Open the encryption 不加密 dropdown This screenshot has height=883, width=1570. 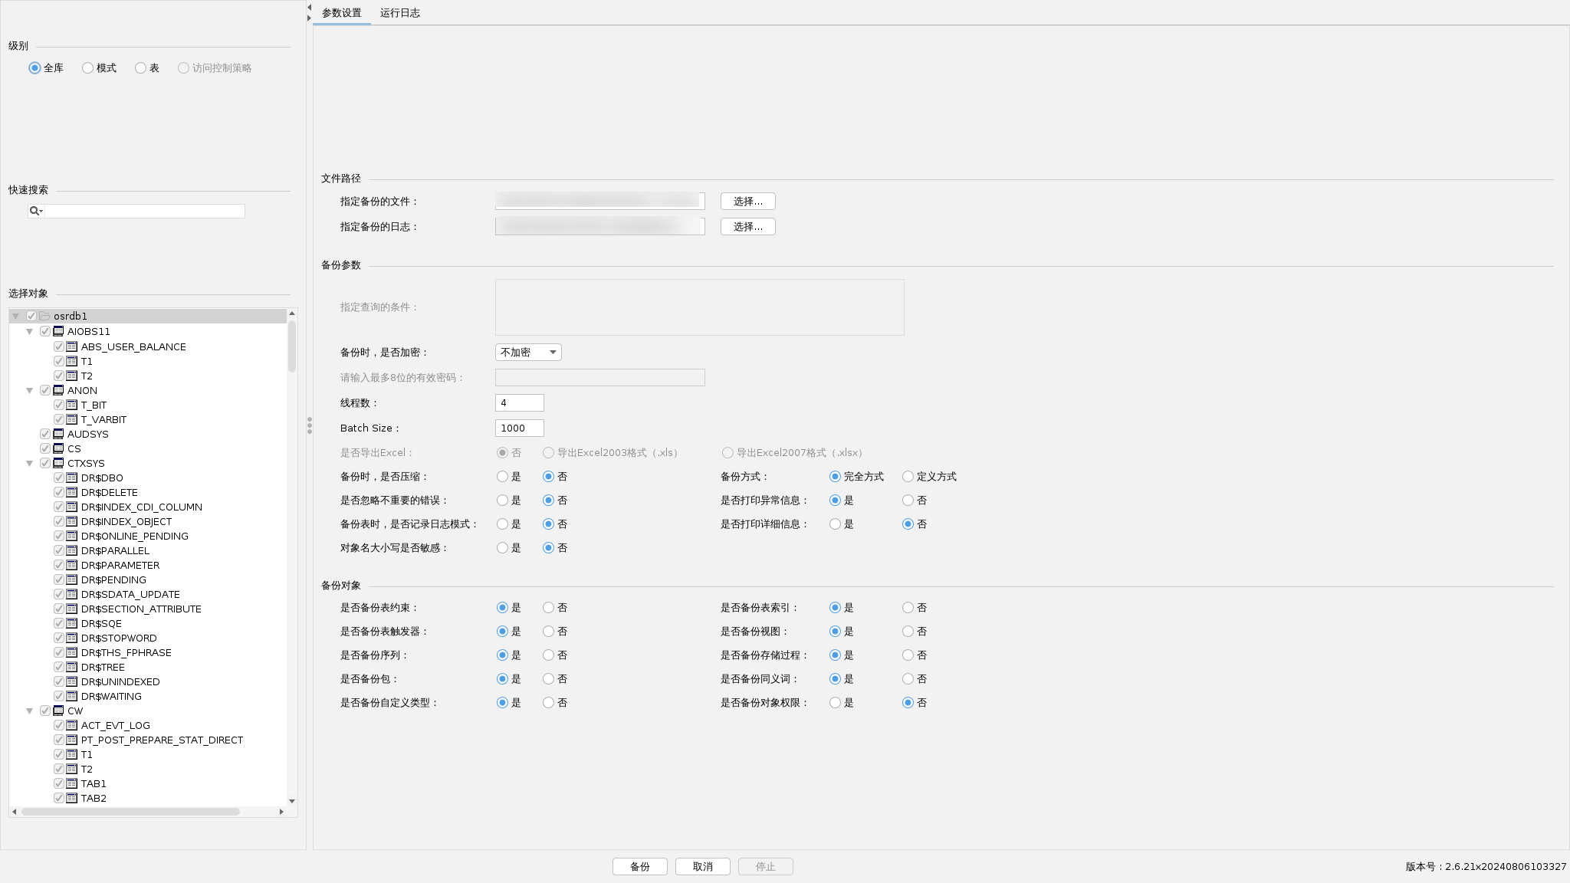(x=528, y=353)
